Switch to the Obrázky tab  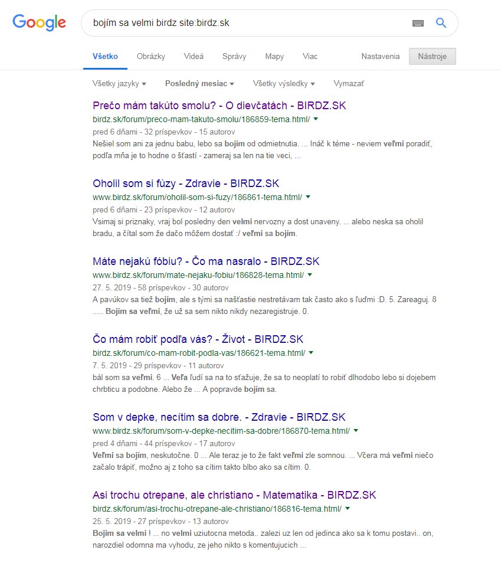[x=151, y=57]
